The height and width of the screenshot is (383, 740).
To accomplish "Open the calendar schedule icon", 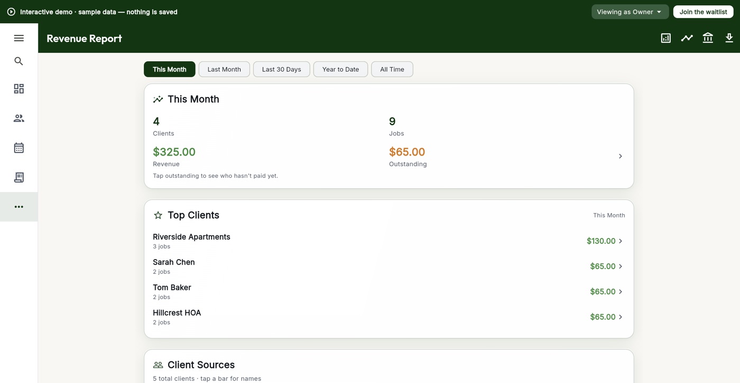I will pyautogui.click(x=18, y=148).
